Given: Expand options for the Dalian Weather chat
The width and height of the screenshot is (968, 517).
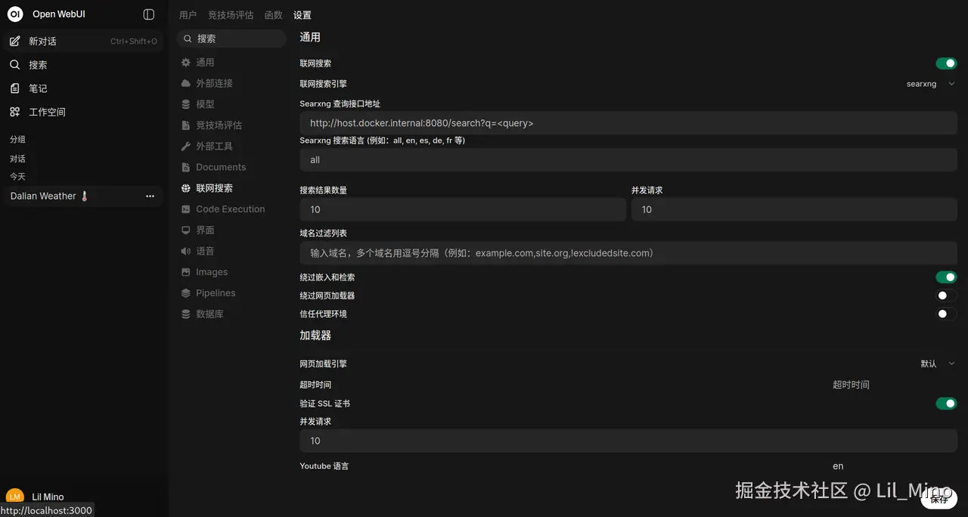Looking at the screenshot, I should (150, 196).
